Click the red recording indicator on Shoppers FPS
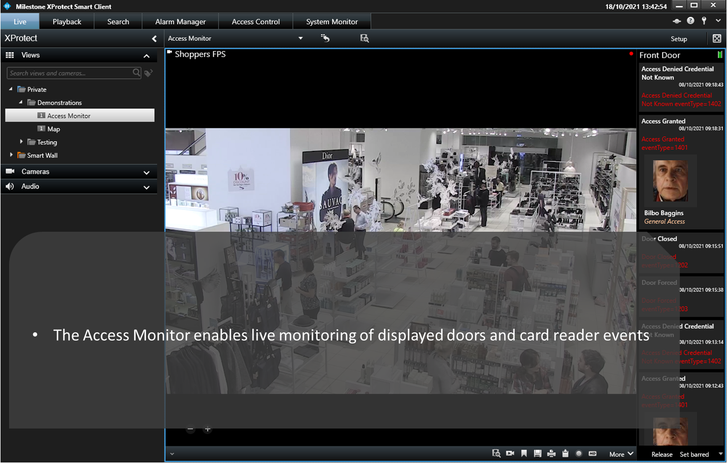The image size is (727, 463). point(631,54)
